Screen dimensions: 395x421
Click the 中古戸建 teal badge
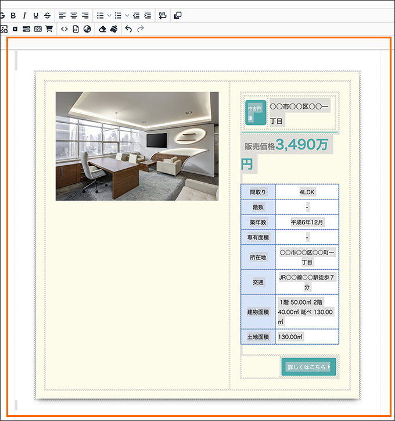(256, 113)
